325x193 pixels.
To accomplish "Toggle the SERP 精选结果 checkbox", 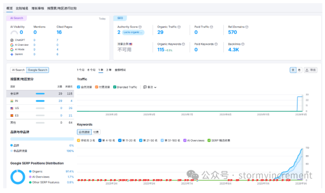I will (x=209, y=140).
